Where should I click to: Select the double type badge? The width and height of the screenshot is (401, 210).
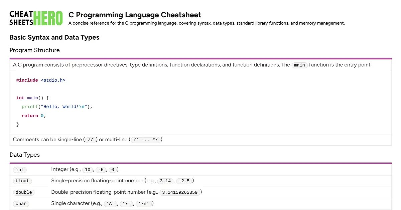(24, 192)
